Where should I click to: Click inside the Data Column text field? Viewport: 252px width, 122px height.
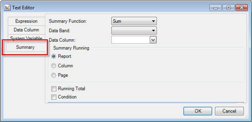pos(130,40)
